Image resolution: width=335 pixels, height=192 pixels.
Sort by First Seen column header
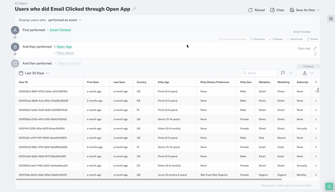click(x=93, y=82)
